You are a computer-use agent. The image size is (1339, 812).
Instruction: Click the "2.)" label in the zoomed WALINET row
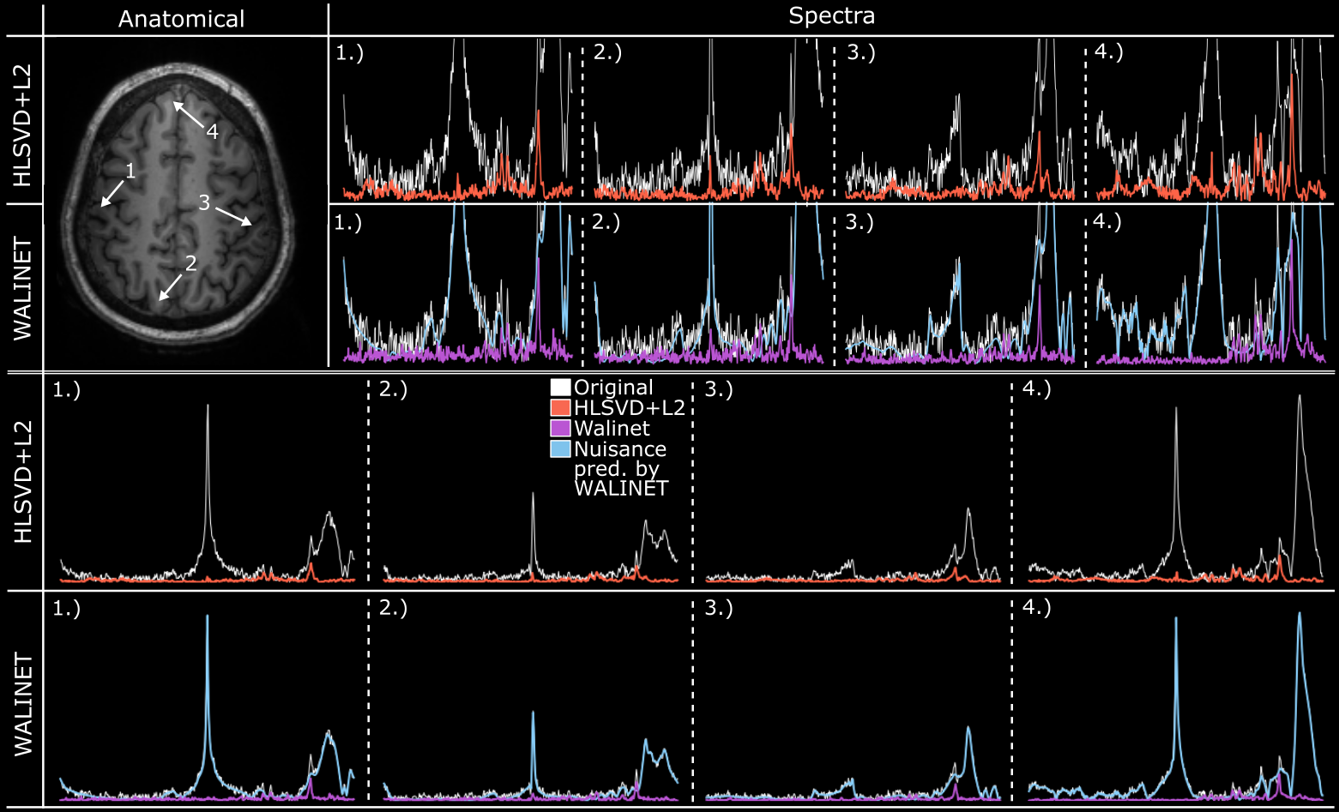(x=606, y=223)
